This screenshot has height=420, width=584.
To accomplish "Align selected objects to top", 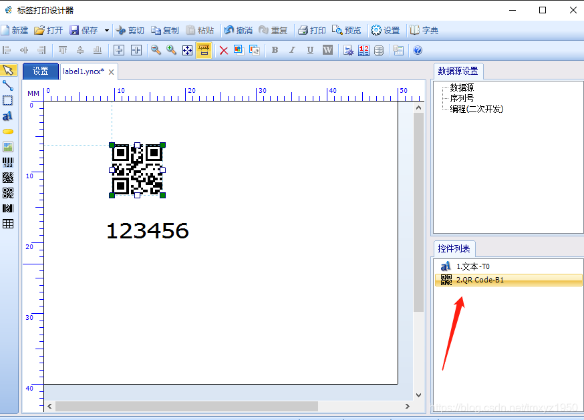I will [x=63, y=50].
